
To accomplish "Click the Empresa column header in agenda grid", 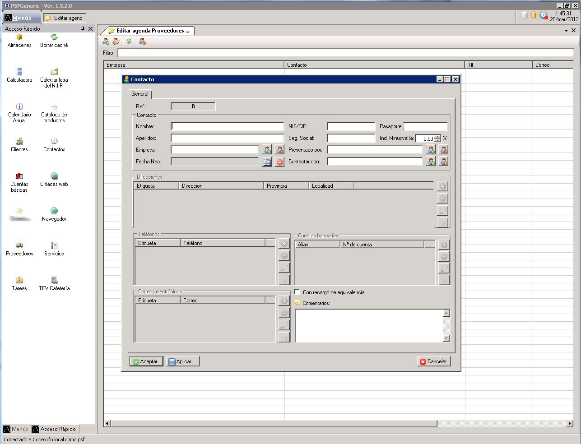I will pyautogui.click(x=194, y=65).
